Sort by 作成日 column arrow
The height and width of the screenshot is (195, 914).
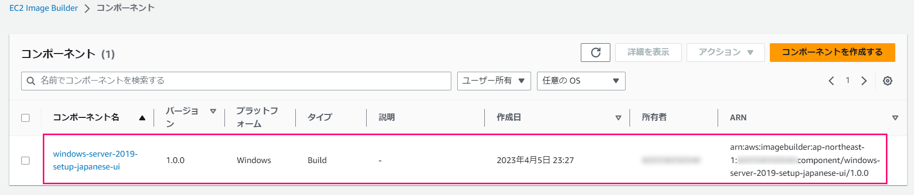pos(618,118)
